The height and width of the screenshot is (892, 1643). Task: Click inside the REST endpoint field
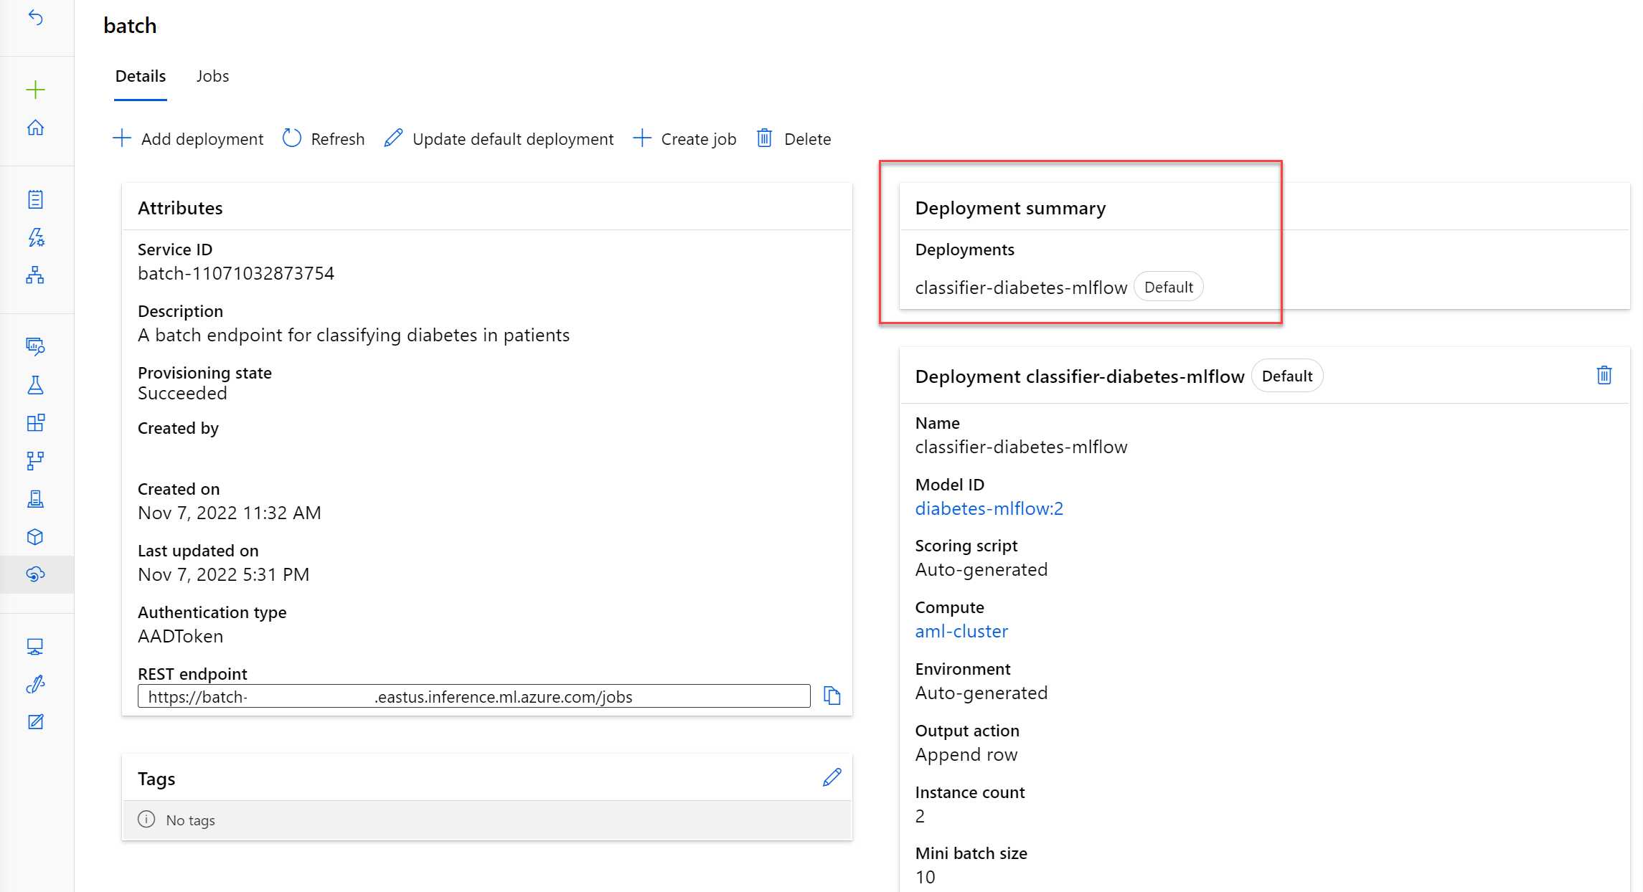(474, 696)
